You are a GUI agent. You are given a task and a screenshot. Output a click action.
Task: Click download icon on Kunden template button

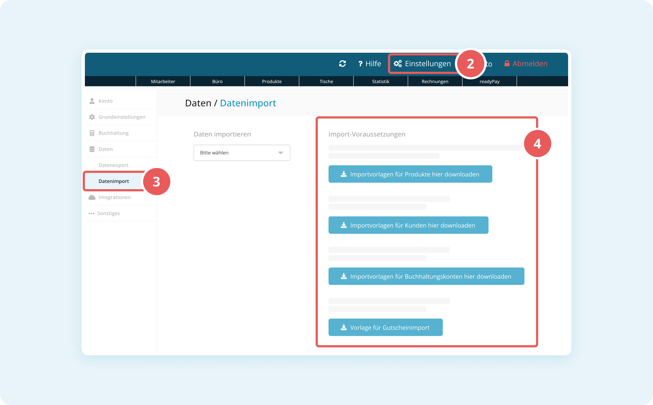tap(344, 225)
